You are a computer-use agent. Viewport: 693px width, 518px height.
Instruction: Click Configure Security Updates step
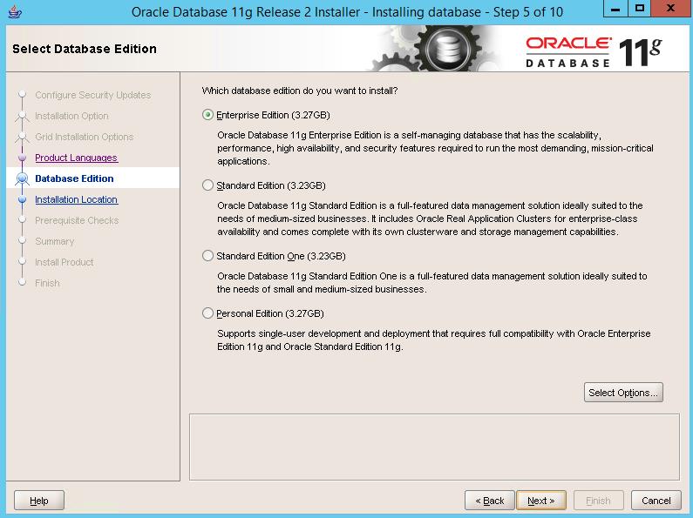click(x=92, y=95)
